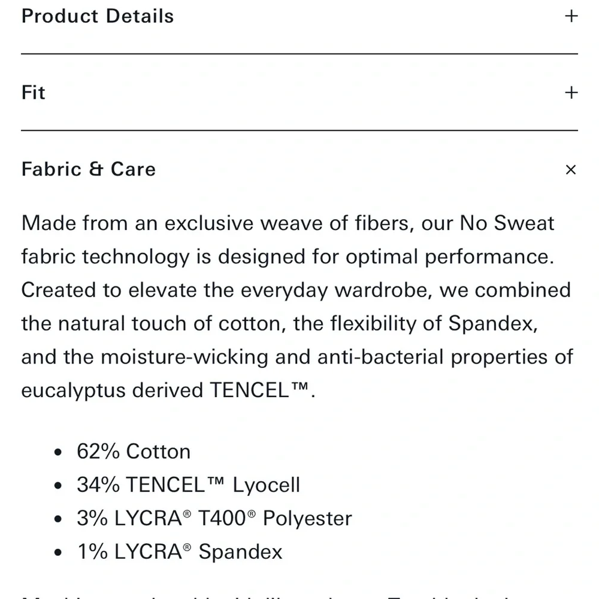Screen dimensions: 599x599
Task: Click the words No Sweat in the description
Action: (507, 223)
